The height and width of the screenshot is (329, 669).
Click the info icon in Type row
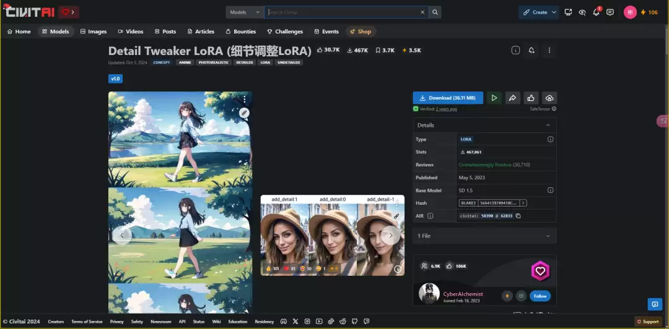pyautogui.click(x=550, y=139)
